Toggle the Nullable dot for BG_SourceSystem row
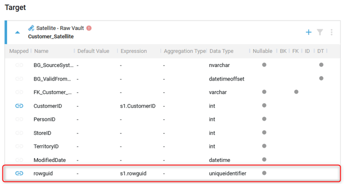The height and width of the screenshot is (184, 344). (x=264, y=64)
